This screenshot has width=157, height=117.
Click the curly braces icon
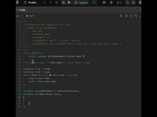tap(131, 16)
